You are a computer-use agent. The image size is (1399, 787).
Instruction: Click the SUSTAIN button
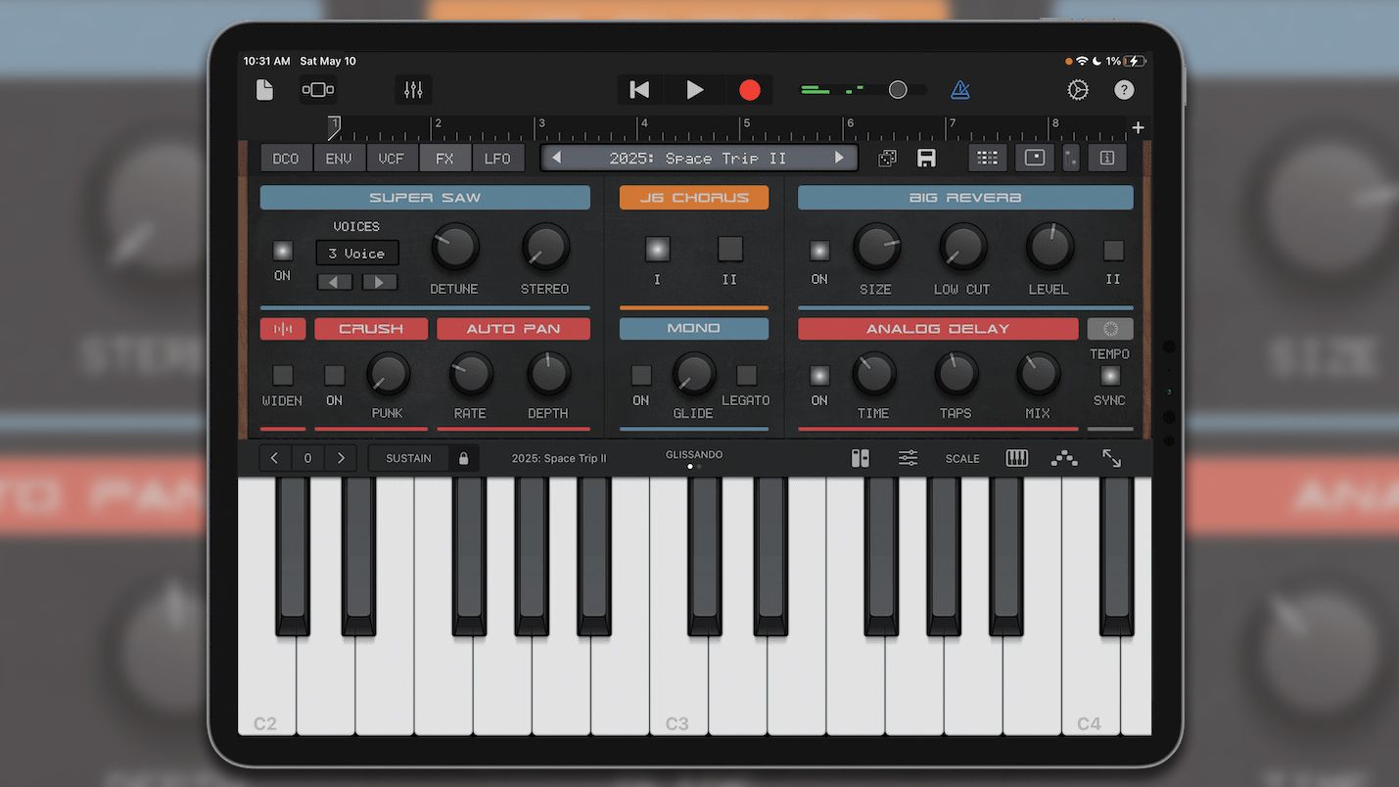pos(408,458)
